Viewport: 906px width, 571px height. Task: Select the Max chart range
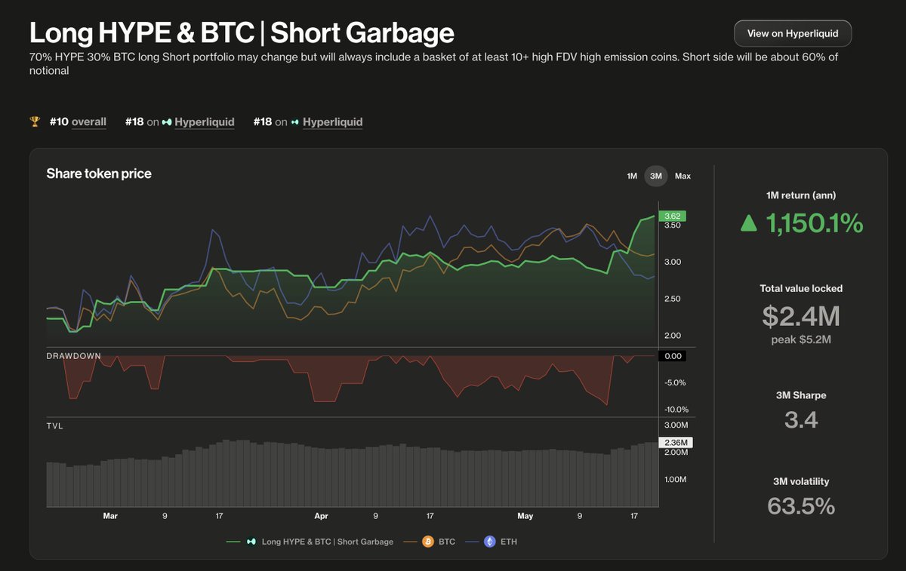(683, 176)
